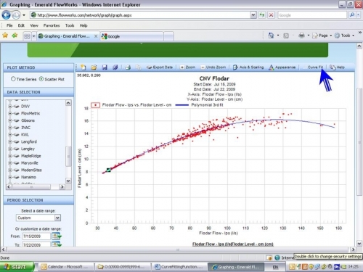The image size is (363, 272).
Task: Click the Google search box
Action: coord(312,15)
